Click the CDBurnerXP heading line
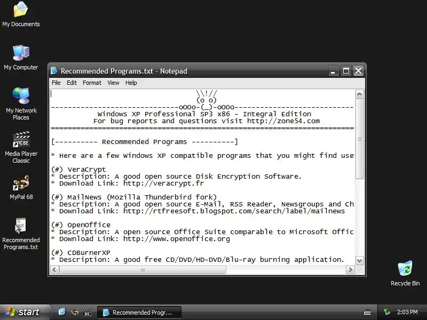Image resolution: width=427 pixels, height=320 pixels. (x=81, y=252)
